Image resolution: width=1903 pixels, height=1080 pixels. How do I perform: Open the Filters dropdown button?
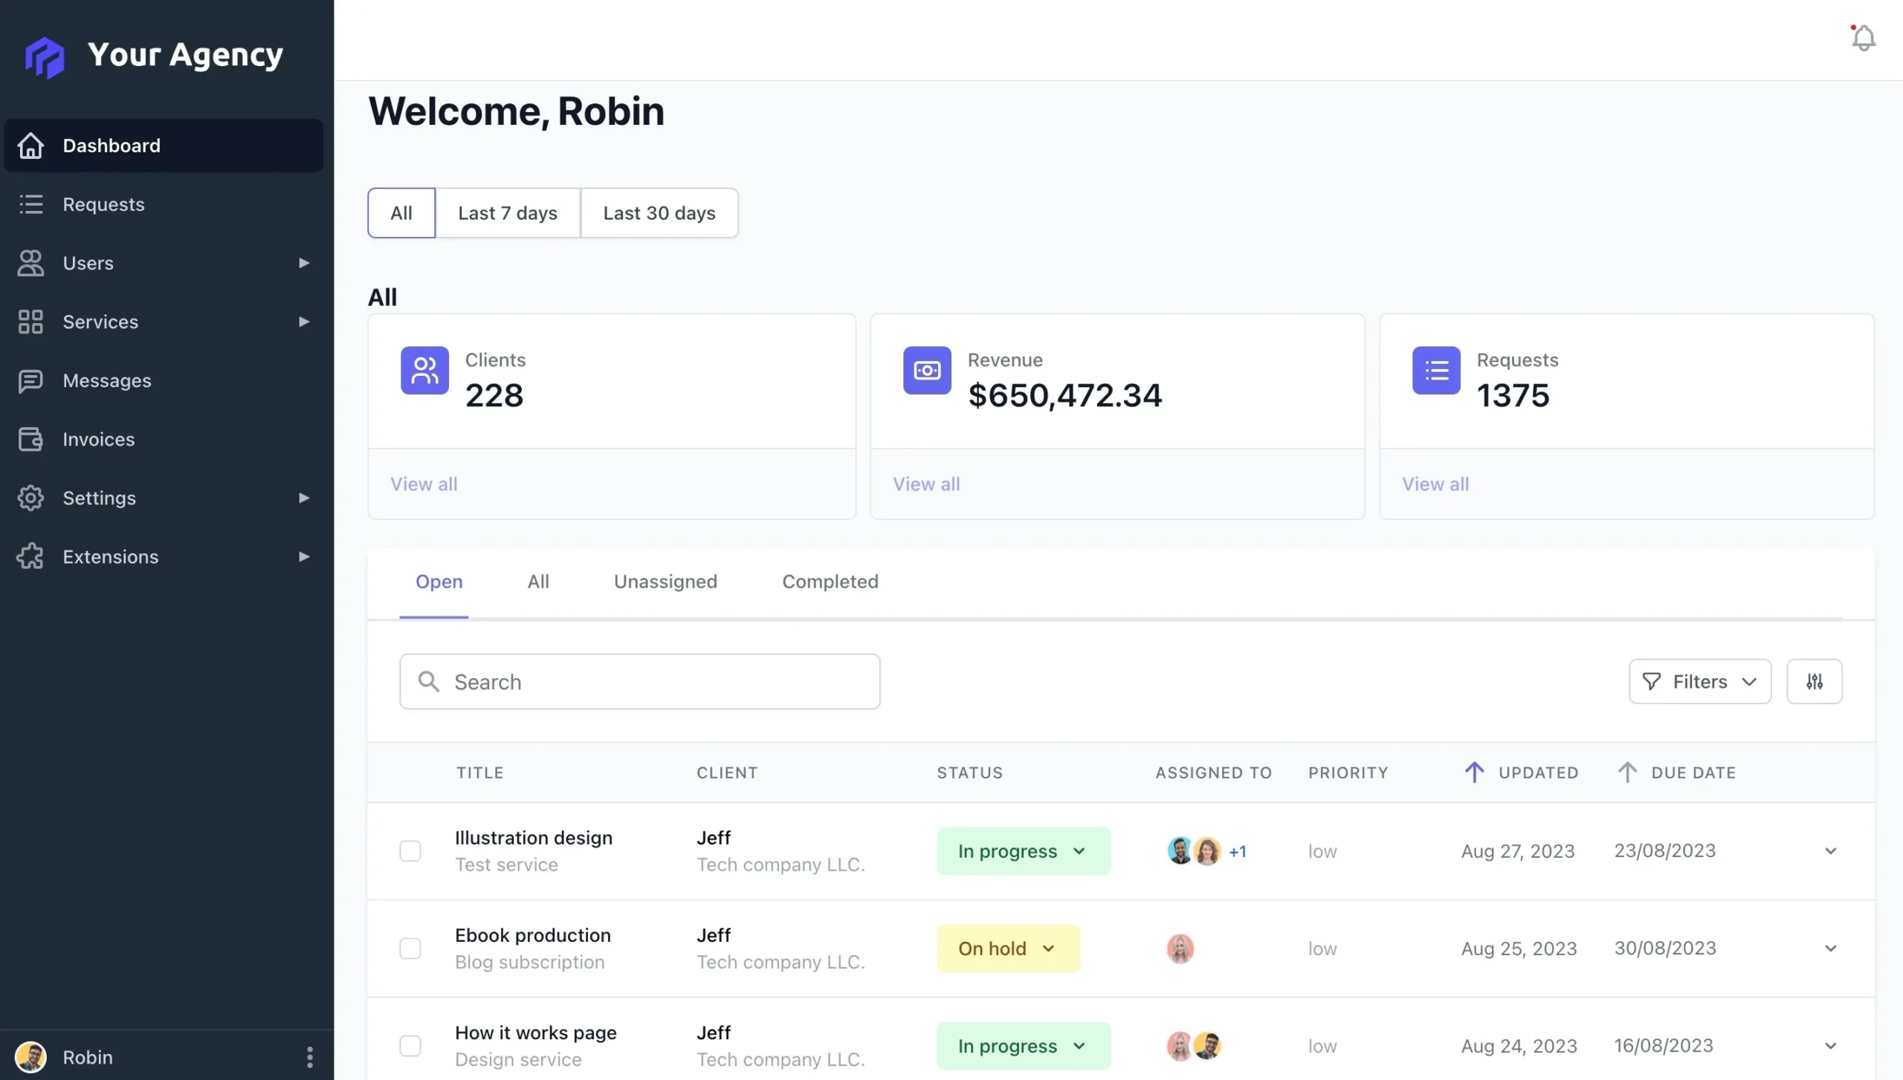pos(1699,681)
